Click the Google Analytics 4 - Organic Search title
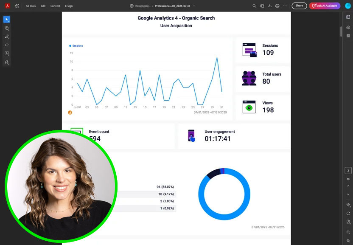 176,18
